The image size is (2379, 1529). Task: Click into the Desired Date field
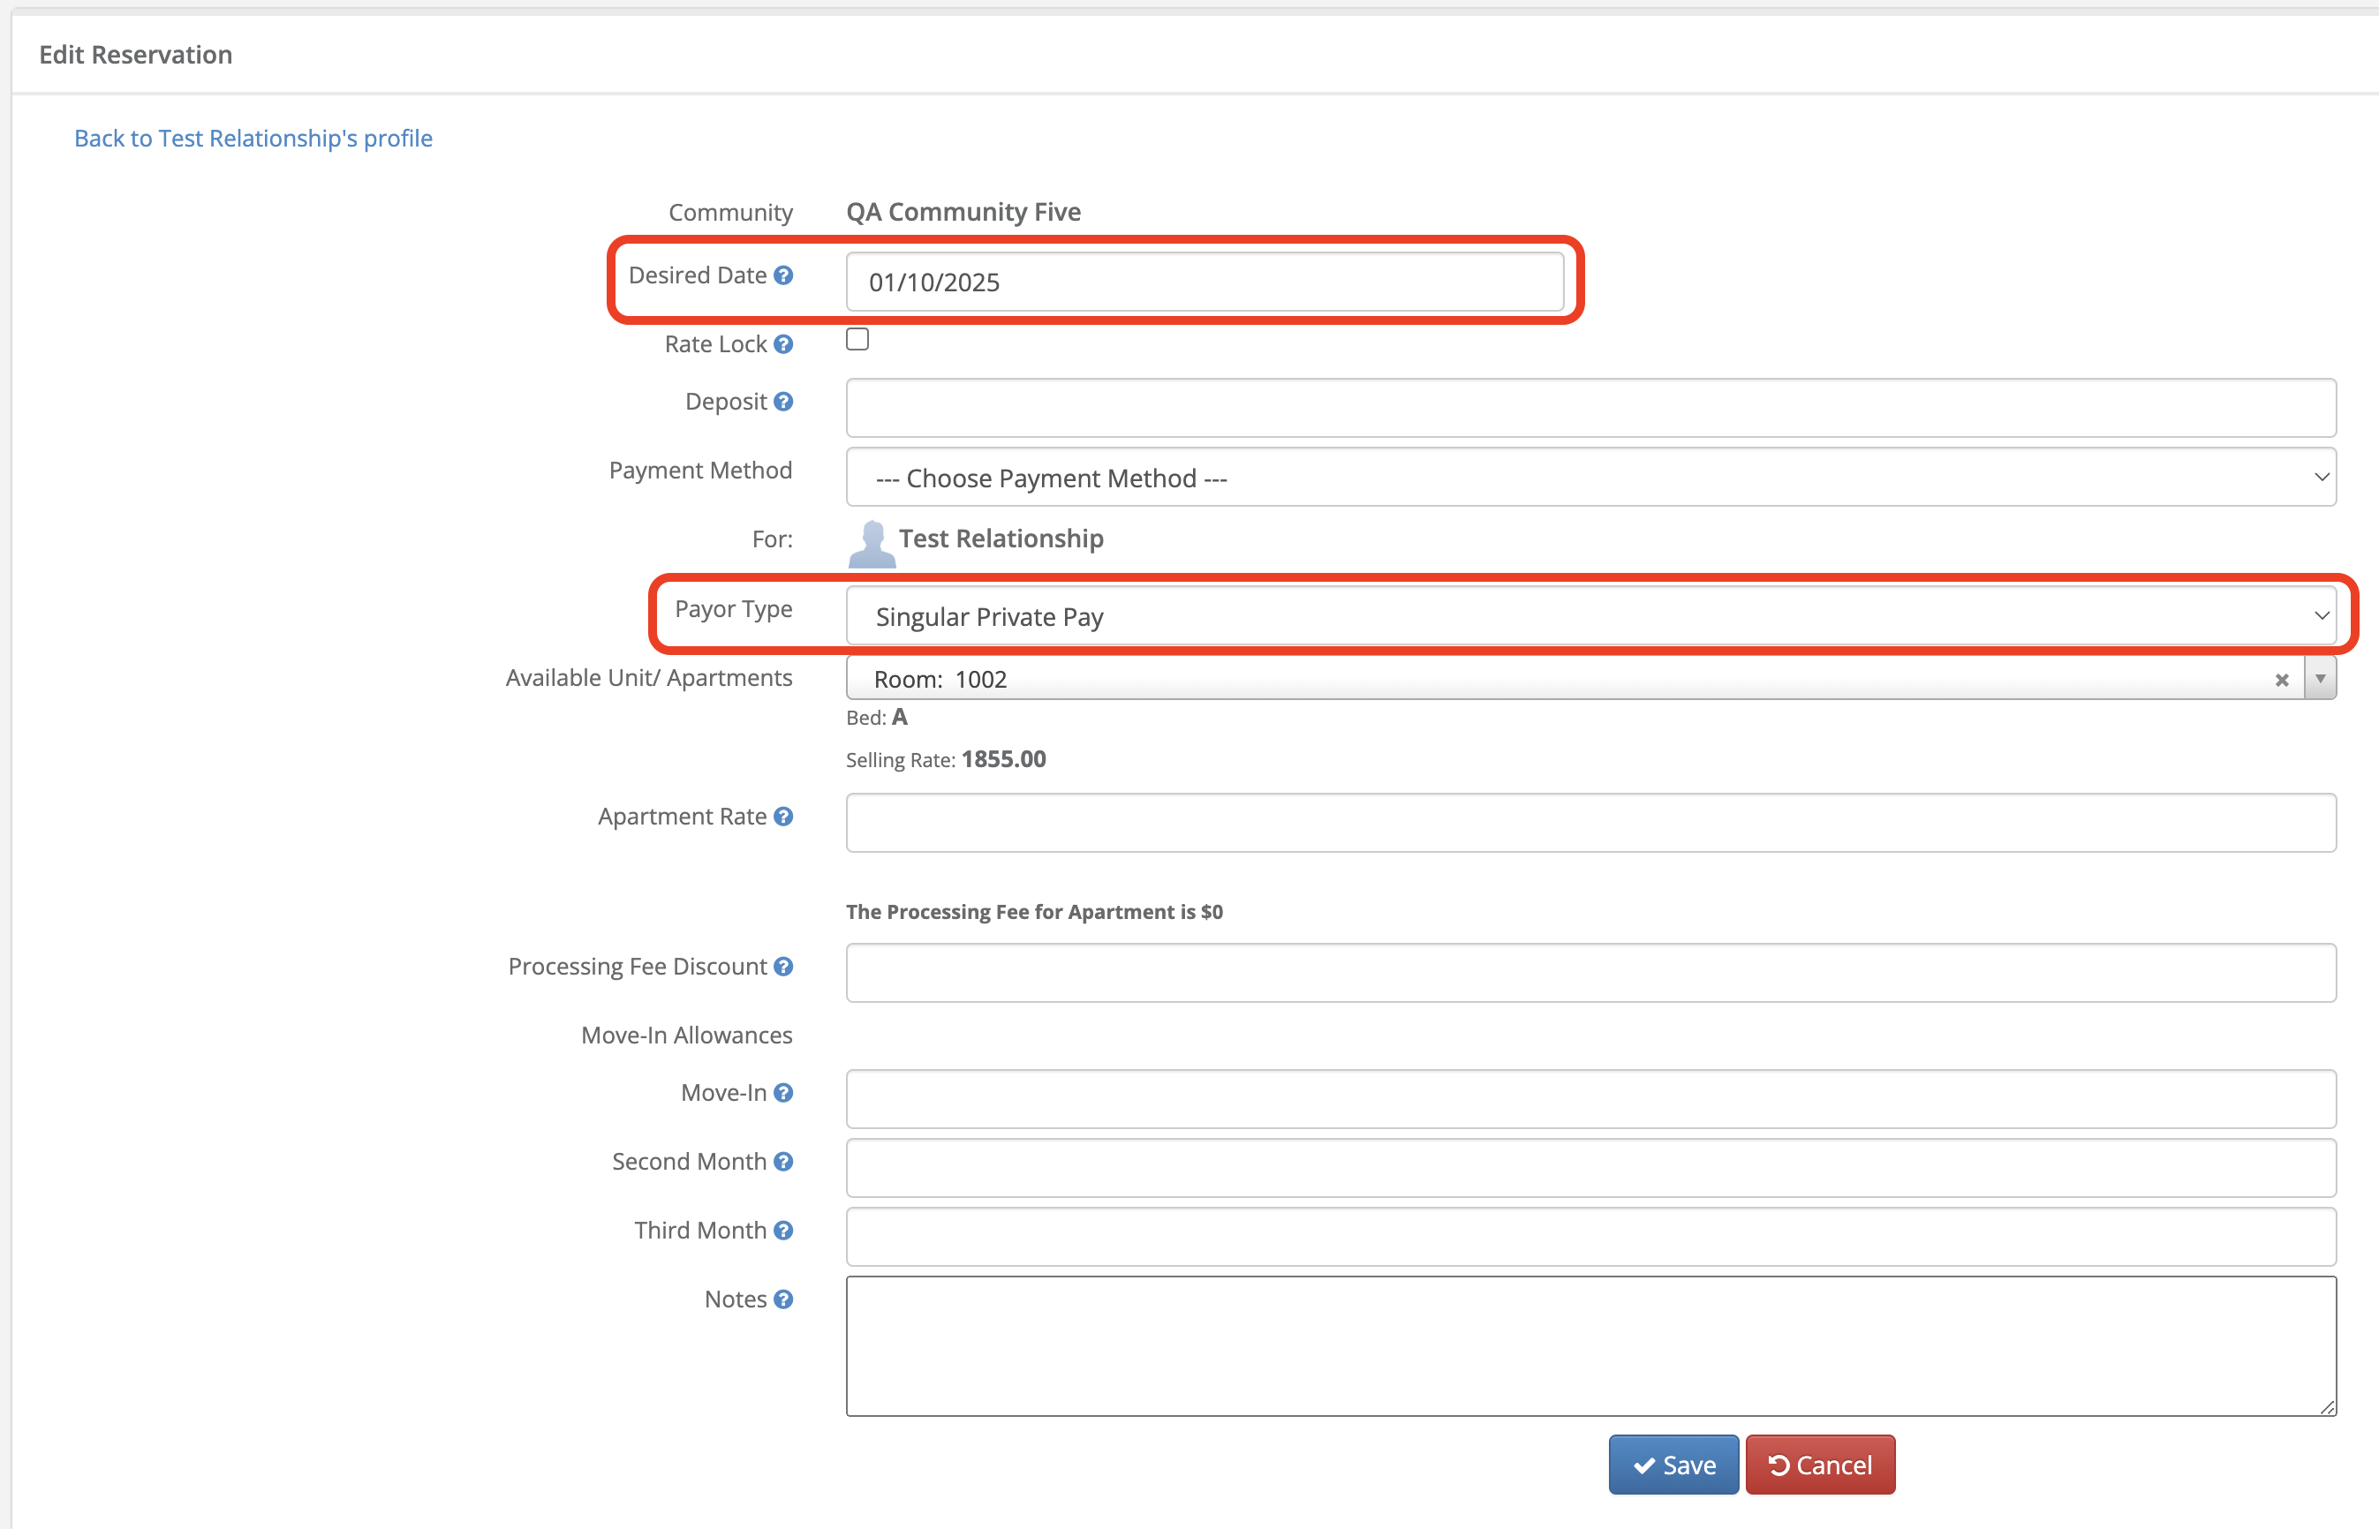[x=1204, y=282]
